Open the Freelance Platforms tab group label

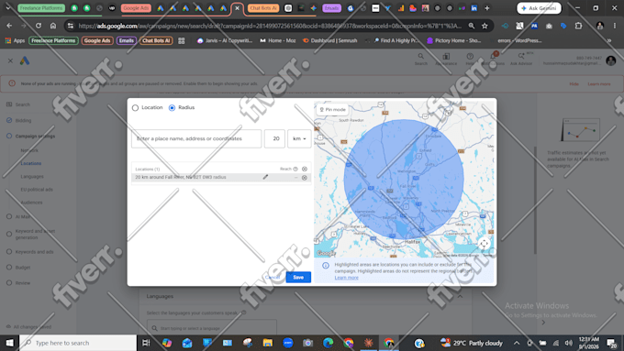41,8
